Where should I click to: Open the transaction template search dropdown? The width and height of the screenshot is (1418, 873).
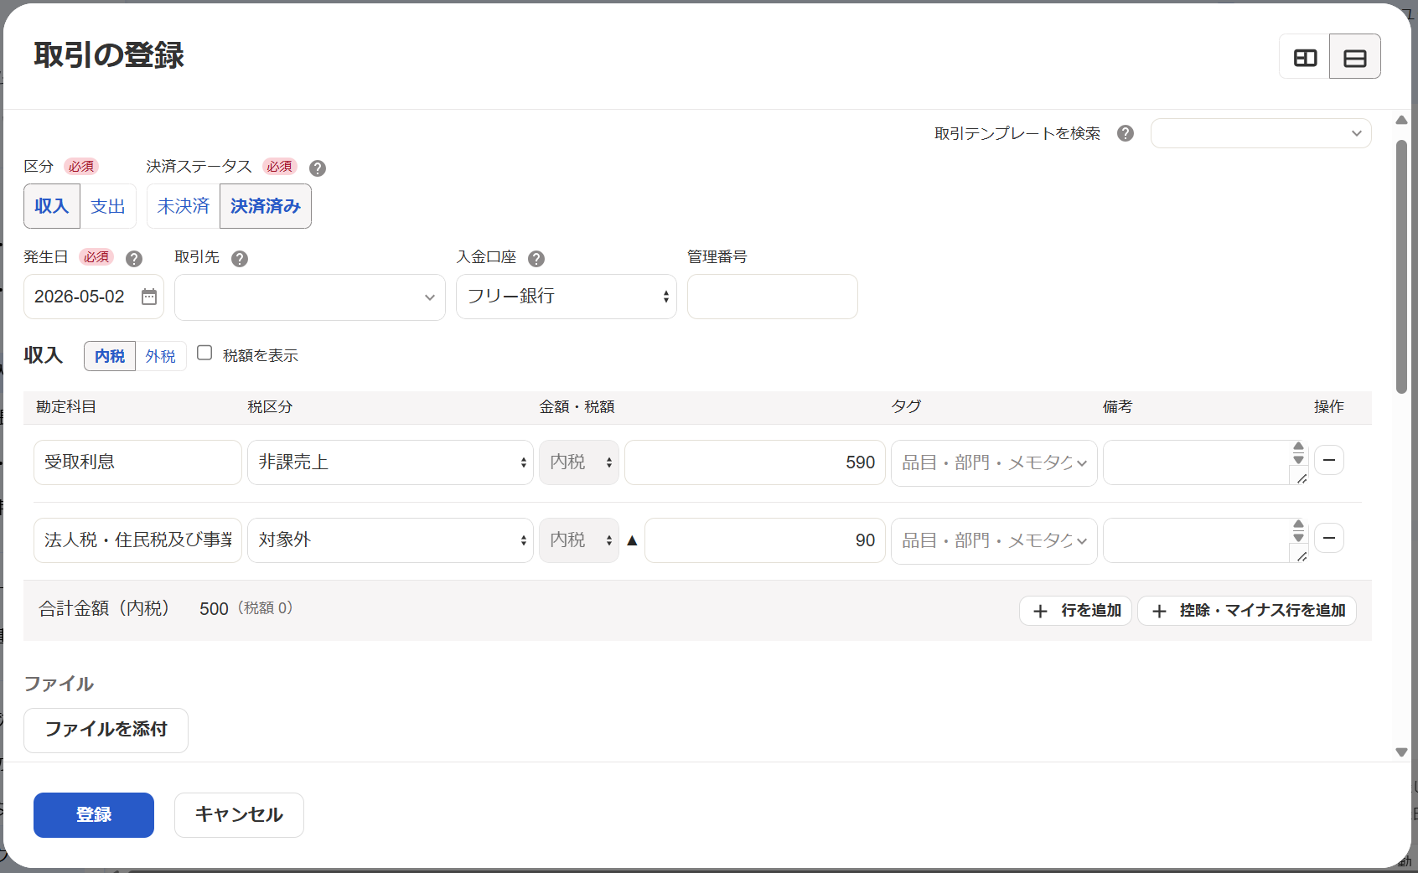(1260, 133)
